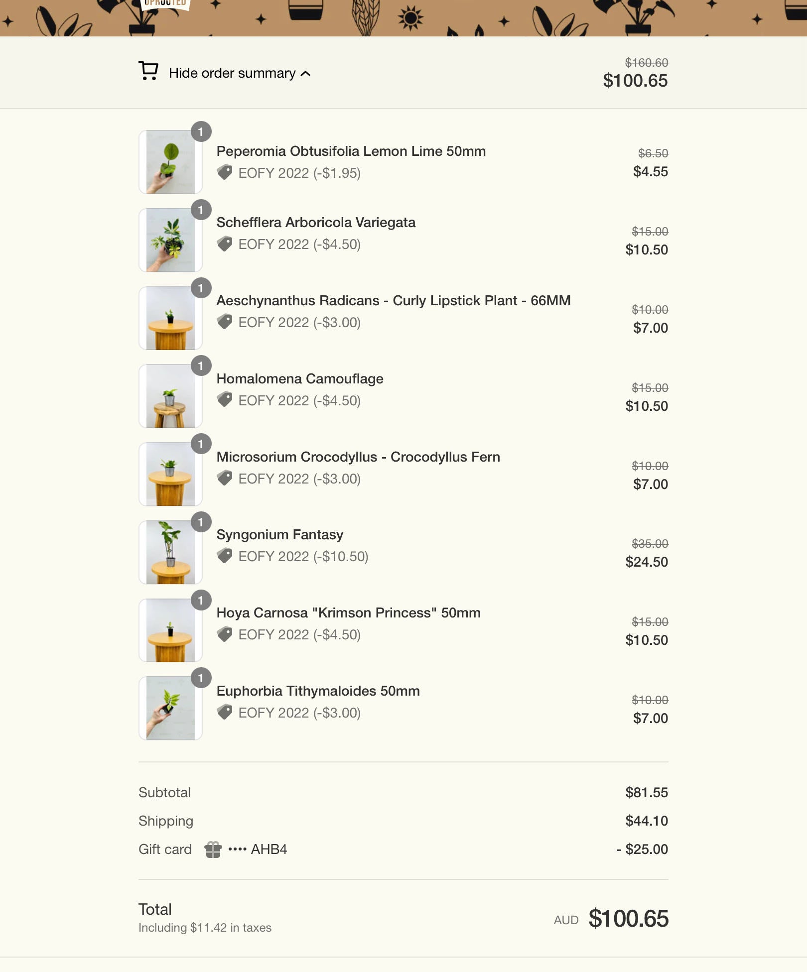Click the Microsorium Crocodyllus product name

(x=358, y=457)
